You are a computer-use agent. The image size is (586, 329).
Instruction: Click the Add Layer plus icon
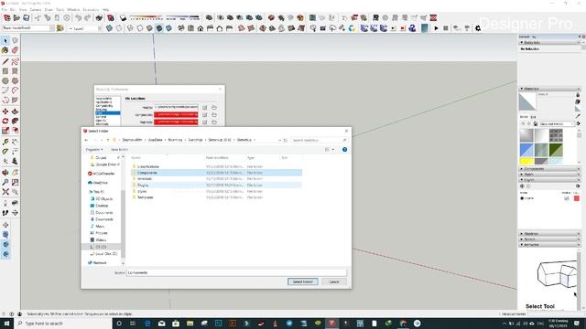click(522, 186)
